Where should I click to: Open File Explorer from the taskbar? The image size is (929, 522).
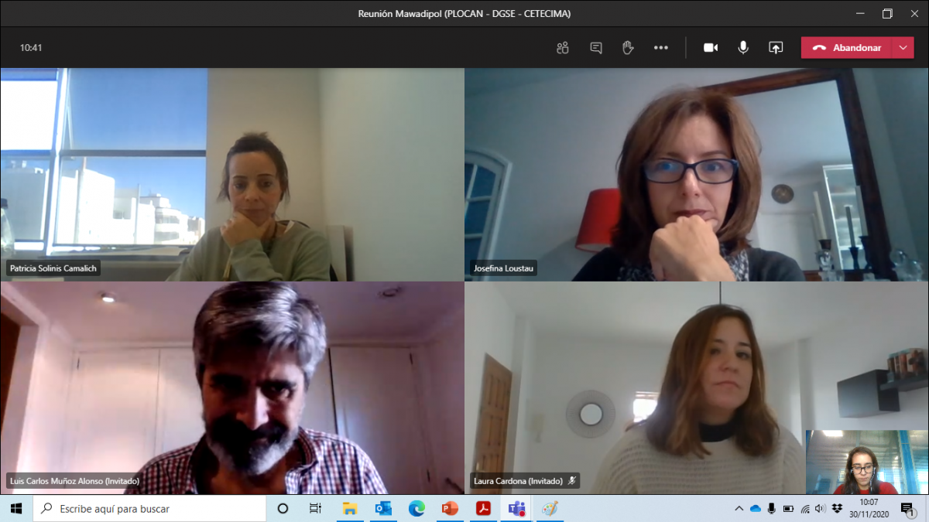[x=350, y=508]
